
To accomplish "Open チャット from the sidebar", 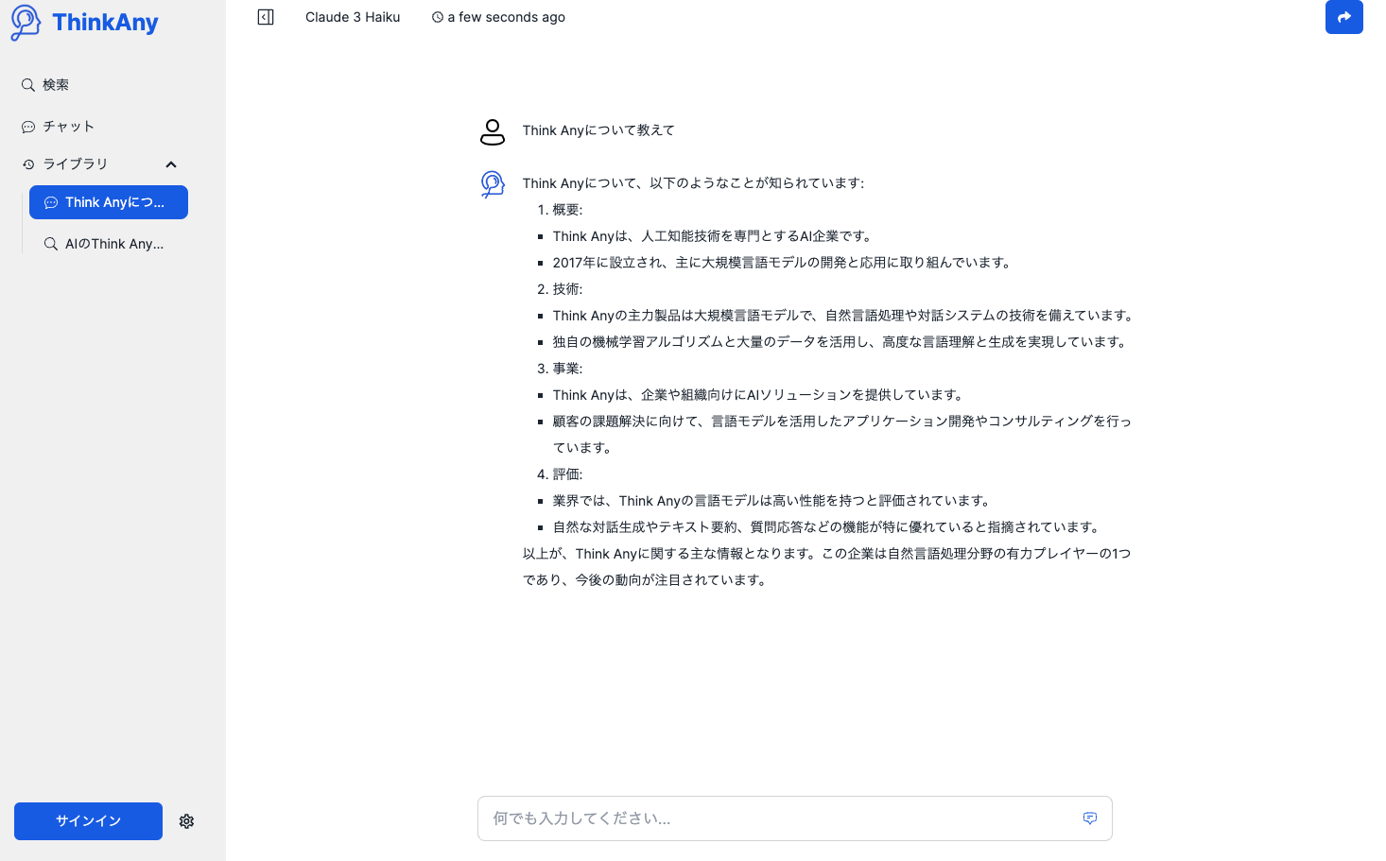I will [69, 126].
